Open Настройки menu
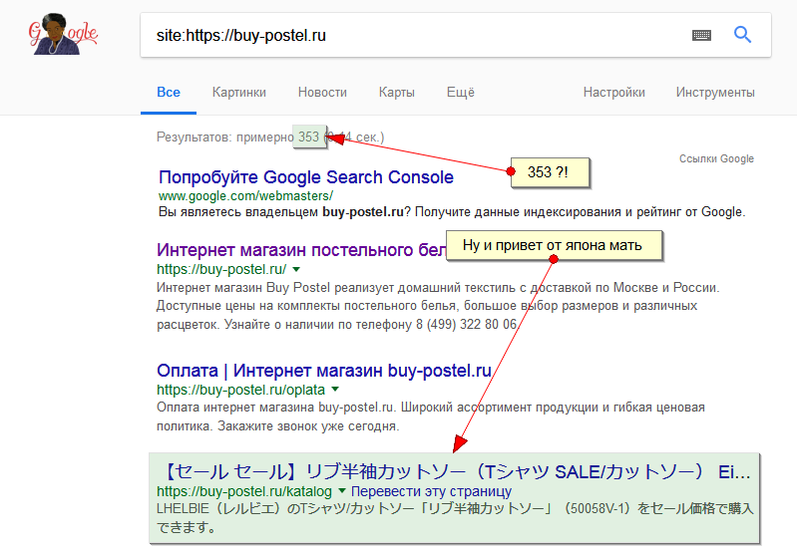797x553 pixels. pyautogui.click(x=614, y=93)
